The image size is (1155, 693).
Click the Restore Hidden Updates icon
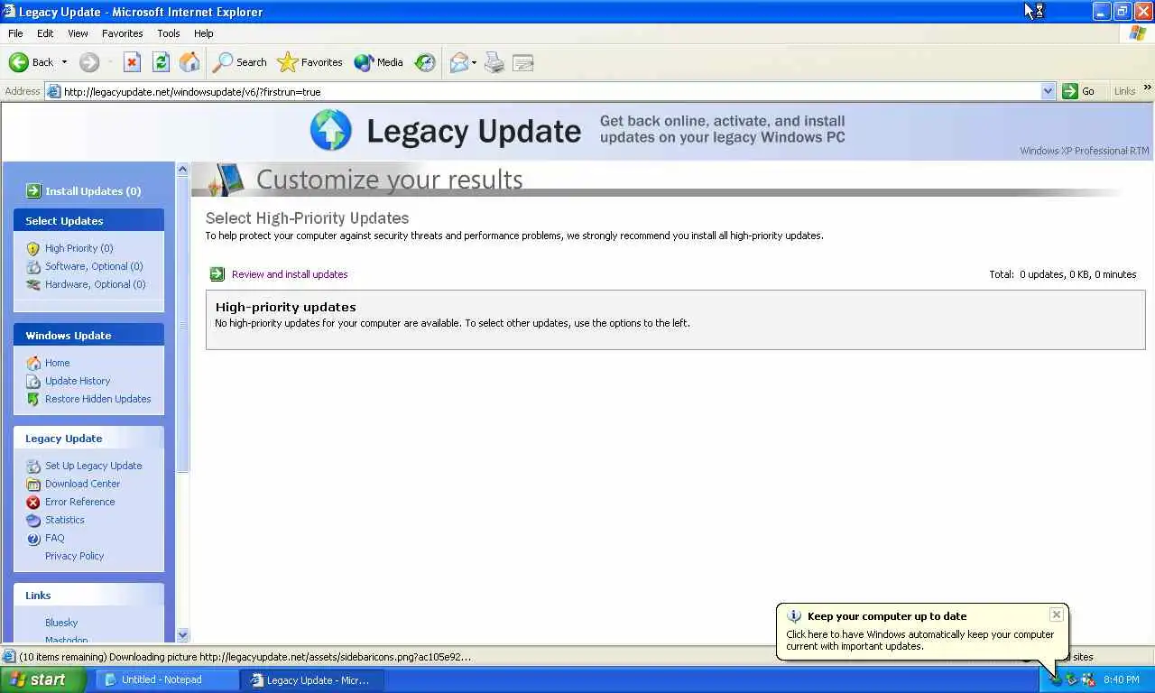click(x=33, y=399)
